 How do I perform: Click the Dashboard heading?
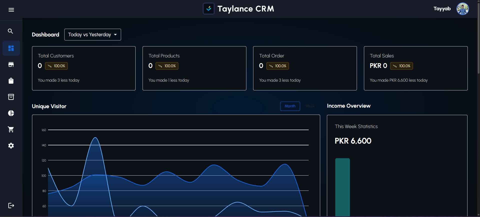click(x=46, y=34)
